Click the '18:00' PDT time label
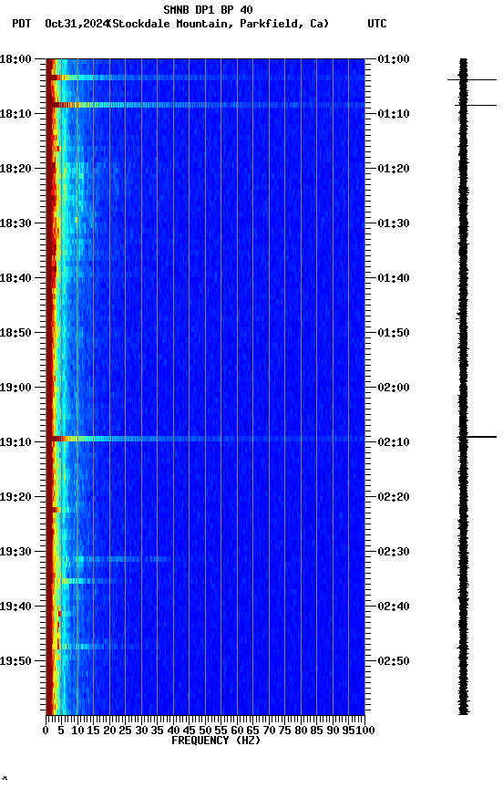The width and height of the screenshot is (503, 788). (15, 59)
